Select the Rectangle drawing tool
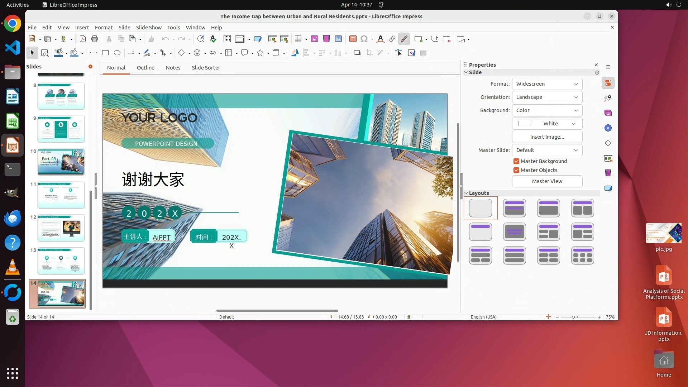 pyautogui.click(x=105, y=53)
